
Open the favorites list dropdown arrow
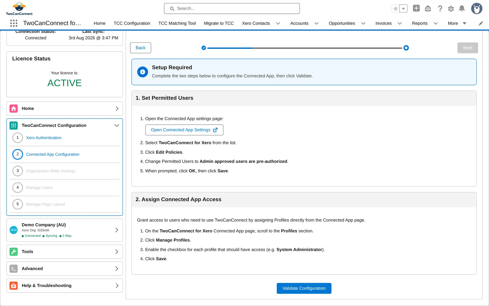(403, 9)
